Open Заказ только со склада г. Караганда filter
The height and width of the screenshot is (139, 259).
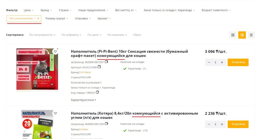[x=169, y=10]
